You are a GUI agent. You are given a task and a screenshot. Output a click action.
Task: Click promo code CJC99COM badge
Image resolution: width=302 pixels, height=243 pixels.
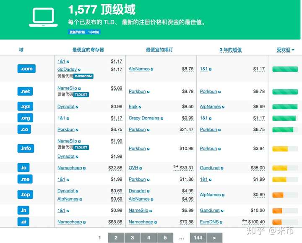83,76
